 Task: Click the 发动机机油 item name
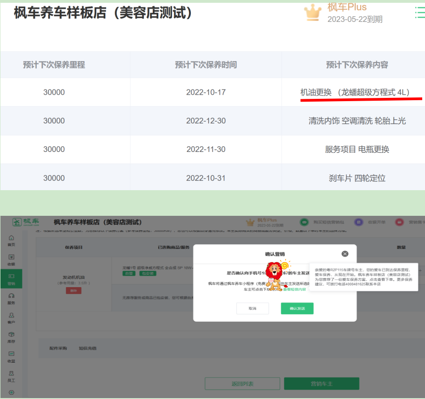[x=74, y=277]
